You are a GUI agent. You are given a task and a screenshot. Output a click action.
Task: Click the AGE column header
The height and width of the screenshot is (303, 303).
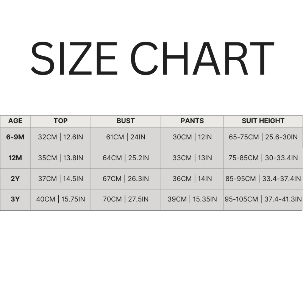pyautogui.click(x=15, y=121)
